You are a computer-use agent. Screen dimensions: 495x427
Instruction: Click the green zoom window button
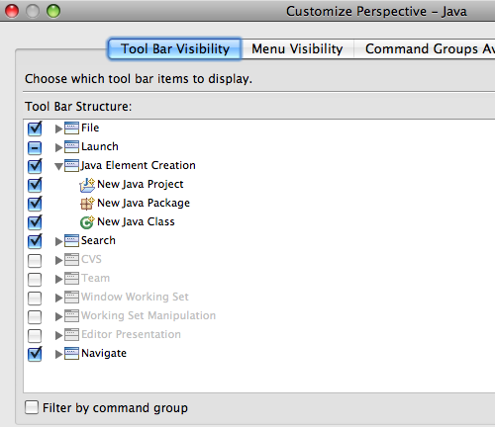coord(53,11)
